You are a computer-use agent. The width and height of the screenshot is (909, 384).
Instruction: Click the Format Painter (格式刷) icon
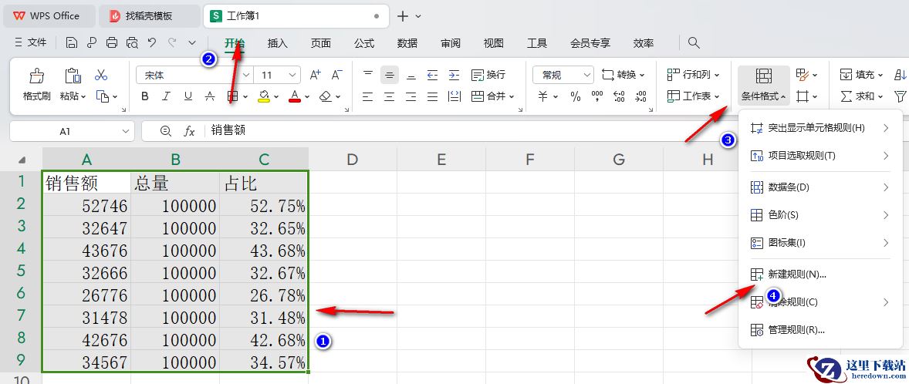[x=36, y=76]
